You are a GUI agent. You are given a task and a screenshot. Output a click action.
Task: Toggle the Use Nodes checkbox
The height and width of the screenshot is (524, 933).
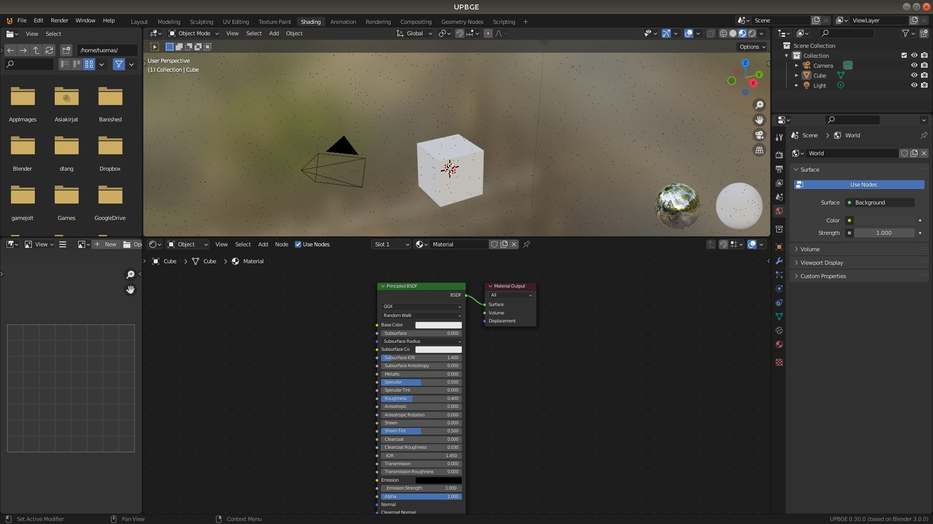click(x=298, y=244)
